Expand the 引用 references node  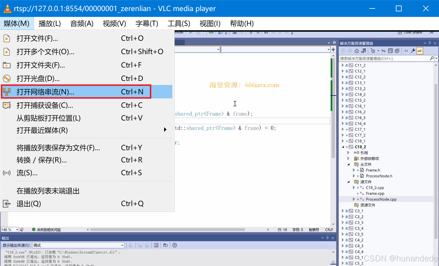tap(348, 153)
